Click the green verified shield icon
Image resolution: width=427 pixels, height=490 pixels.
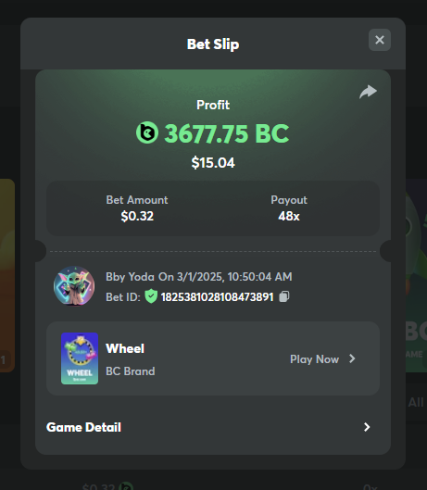pos(151,296)
